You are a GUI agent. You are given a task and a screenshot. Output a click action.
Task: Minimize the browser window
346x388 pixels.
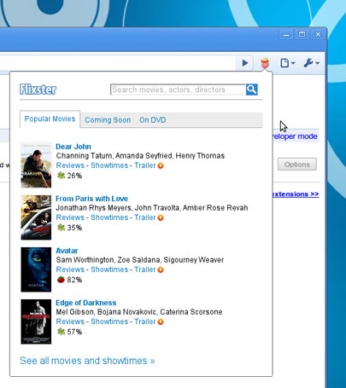286,35
